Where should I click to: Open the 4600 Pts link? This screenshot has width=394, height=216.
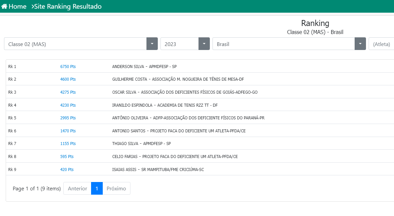(68, 79)
